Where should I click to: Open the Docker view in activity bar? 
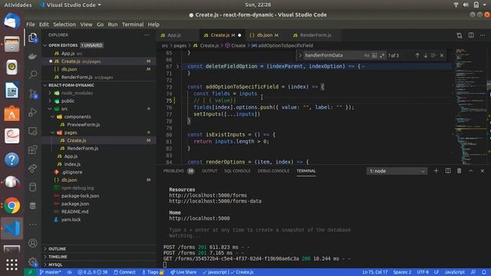(x=32, y=56)
